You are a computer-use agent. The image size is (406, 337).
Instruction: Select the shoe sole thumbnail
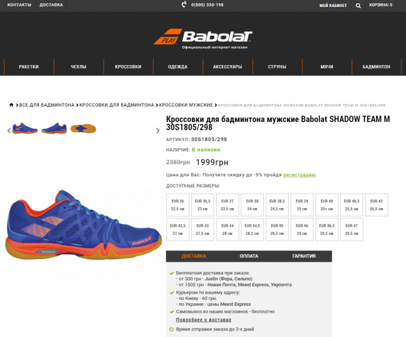[83, 128]
